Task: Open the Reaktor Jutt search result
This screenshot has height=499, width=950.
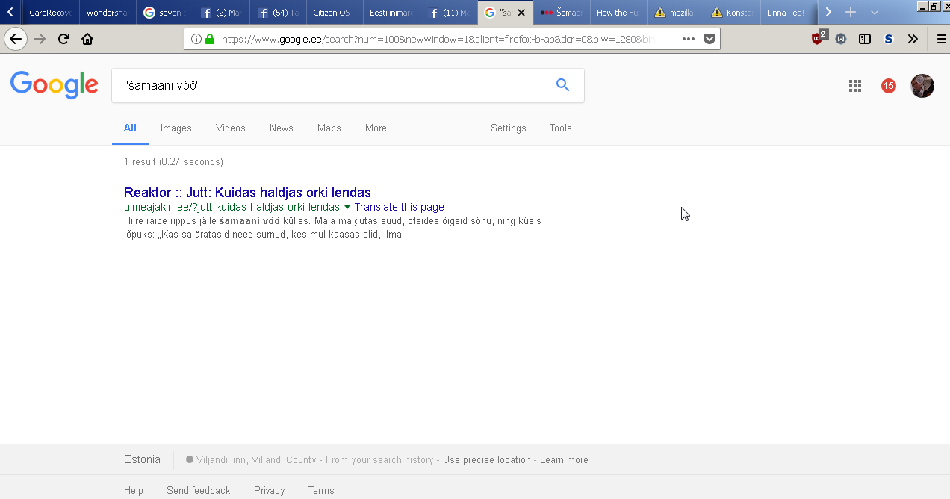Action: 247,193
